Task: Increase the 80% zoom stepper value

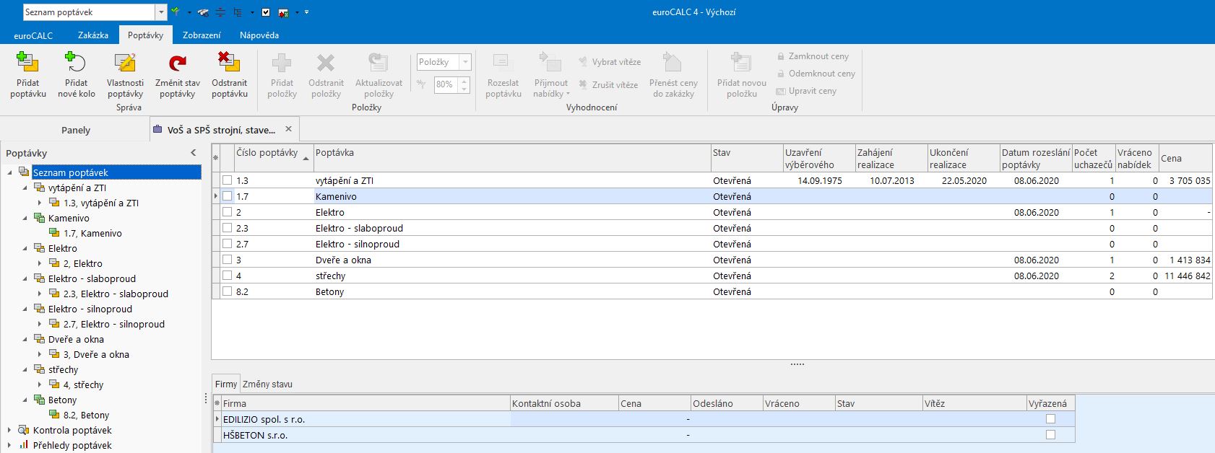Action: [464, 81]
